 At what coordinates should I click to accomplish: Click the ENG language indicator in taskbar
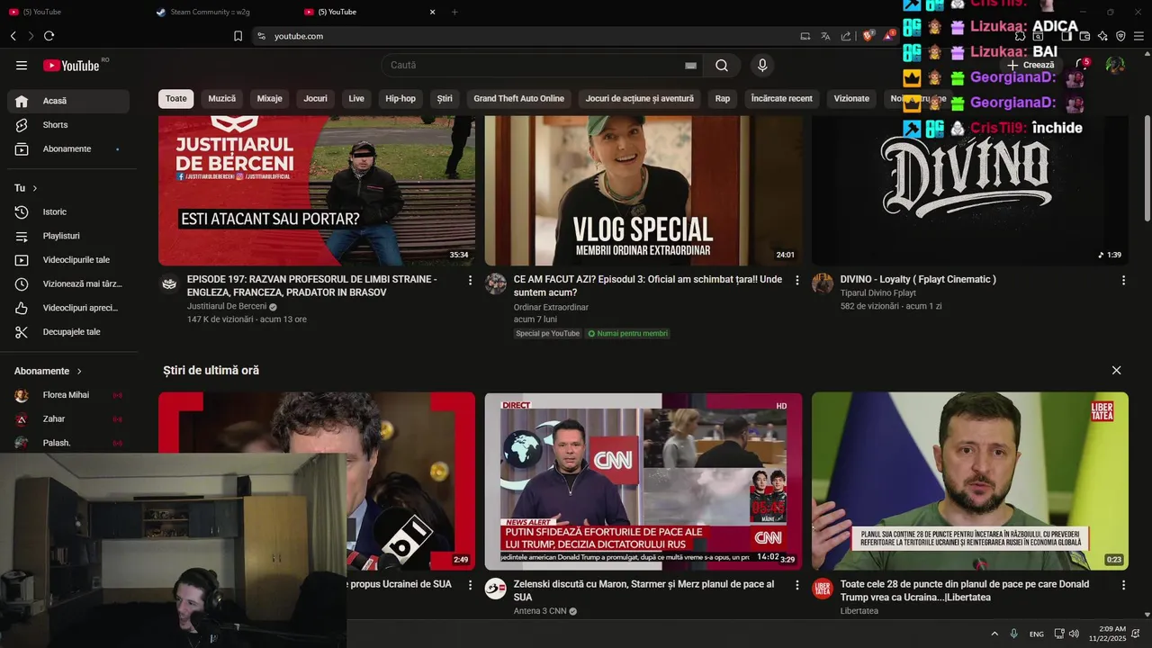[1037, 634]
